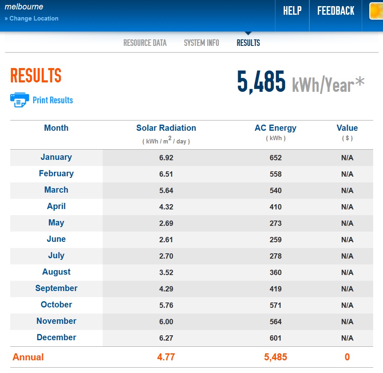The height and width of the screenshot is (373, 383).
Task: Switch to the System Info tab
Action: tap(201, 43)
